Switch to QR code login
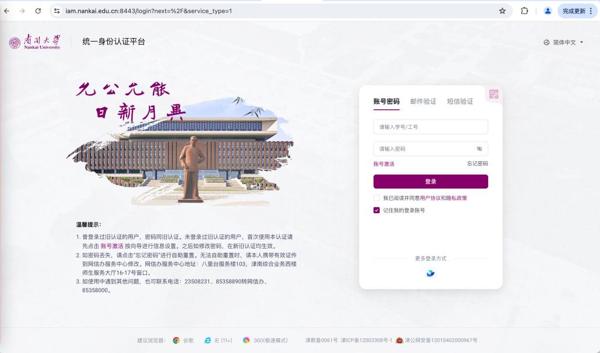Viewport: 600px width, 353px height. point(493,94)
